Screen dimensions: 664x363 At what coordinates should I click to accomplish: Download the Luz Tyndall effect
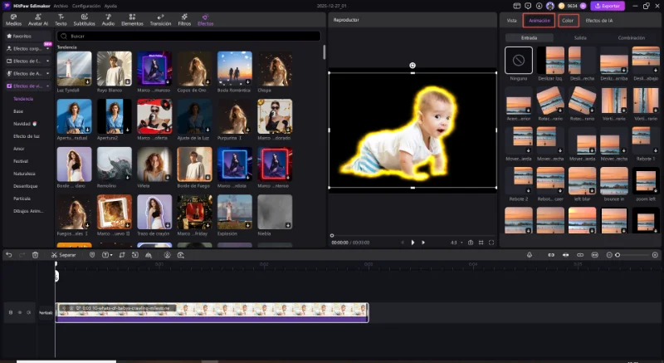point(87,81)
